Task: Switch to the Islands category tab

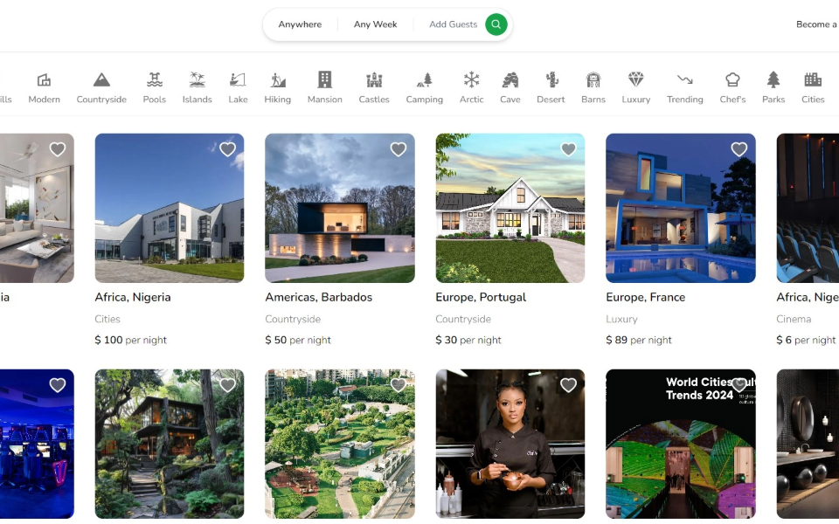Action: tap(197, 86)
